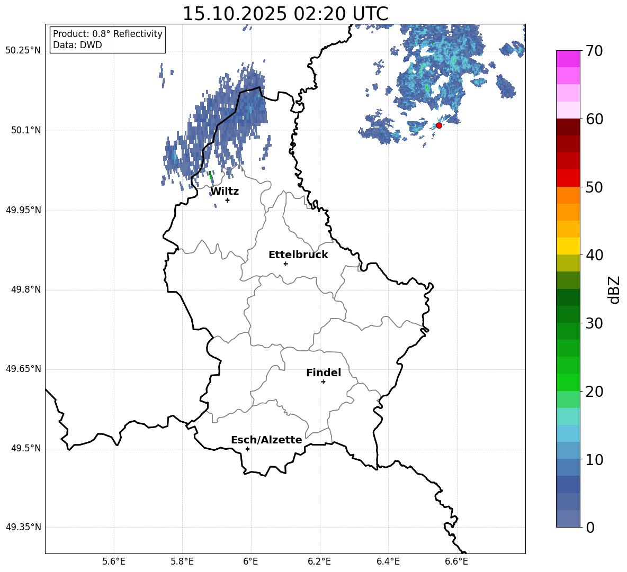The image size is (627, 572).
Task: Click the colorbar tick label 10
Action: coord(595,459)
